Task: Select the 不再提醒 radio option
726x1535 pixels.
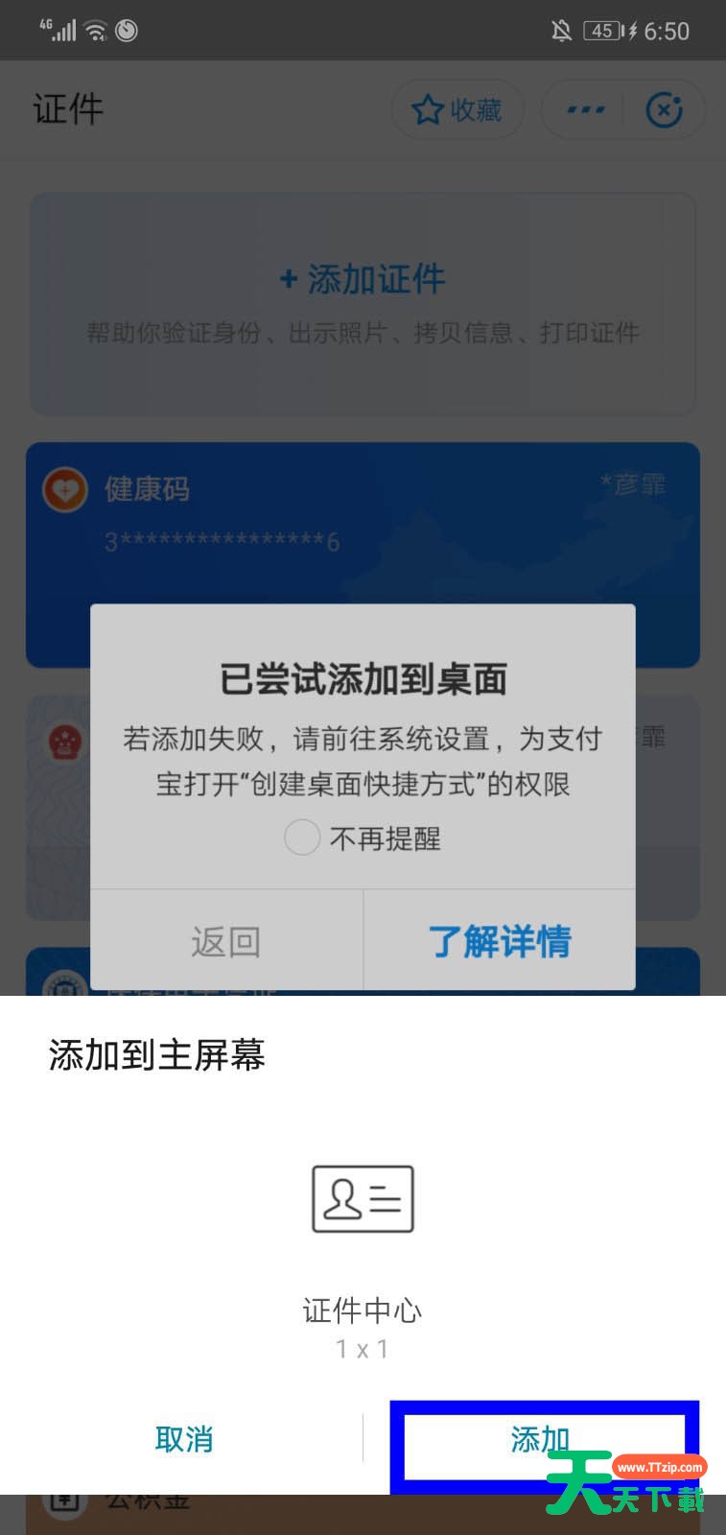Action: [302, 838]
